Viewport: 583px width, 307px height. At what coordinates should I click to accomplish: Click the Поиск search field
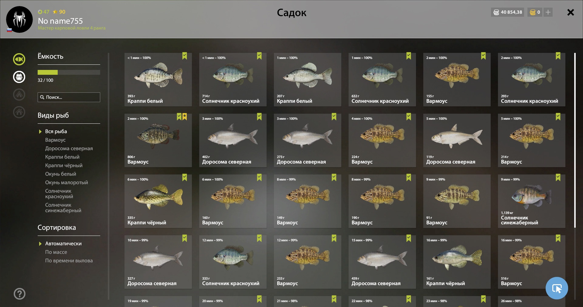(69, 97)
